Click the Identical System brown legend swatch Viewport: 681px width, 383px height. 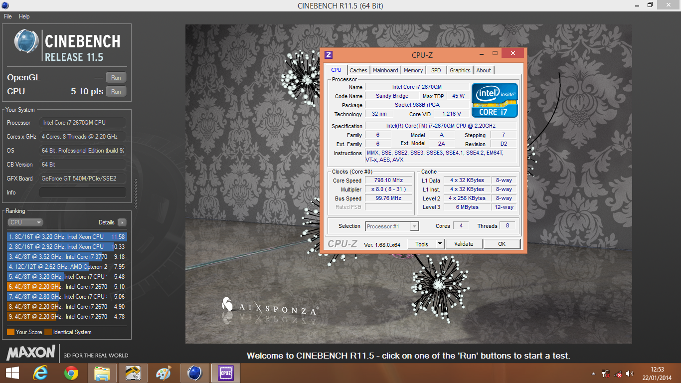[x=48, y=332]
